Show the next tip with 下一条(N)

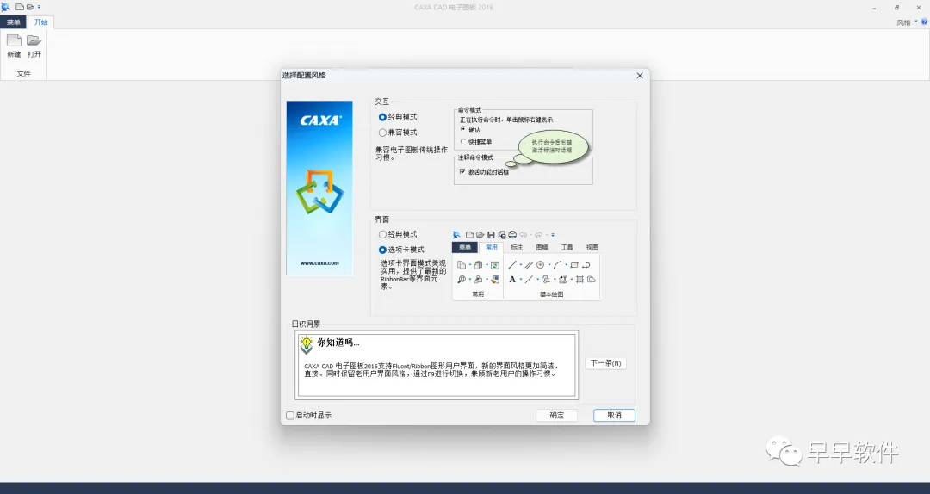coord(605,363)
